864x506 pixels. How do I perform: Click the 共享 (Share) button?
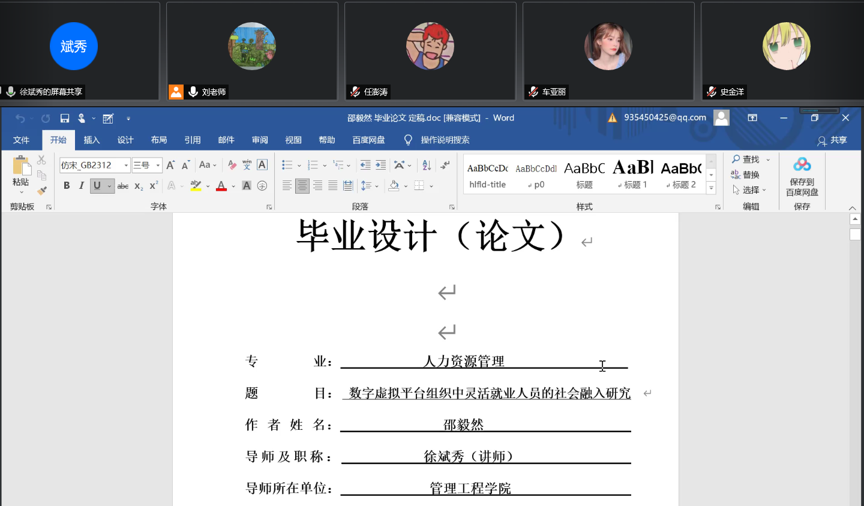(832, 140)
